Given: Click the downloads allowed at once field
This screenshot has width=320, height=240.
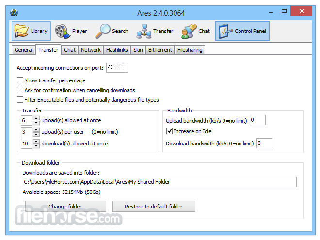Looking at the screenshot, I should click(27, 144).
